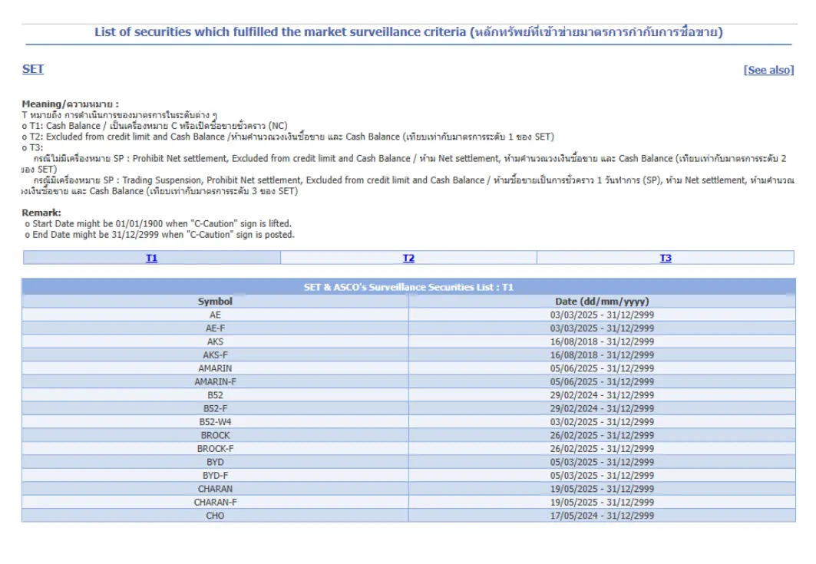Screen dimensions: 816x564
Task: Select the AE symbol cell
Action: [x=215, y=315]
